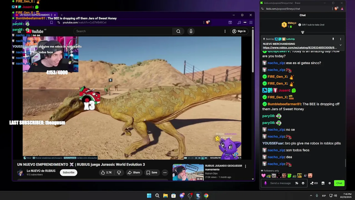The width and height of the screenshot is (355, 200).
Task: Click Brave Shields icon in YouTube address bar
Action: pos(208,22)
